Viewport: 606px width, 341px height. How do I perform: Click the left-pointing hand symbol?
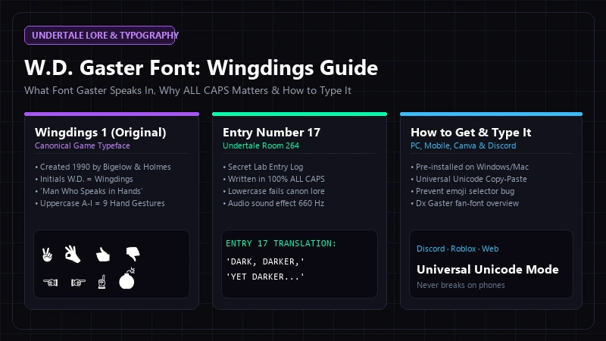tap(50, 283)
